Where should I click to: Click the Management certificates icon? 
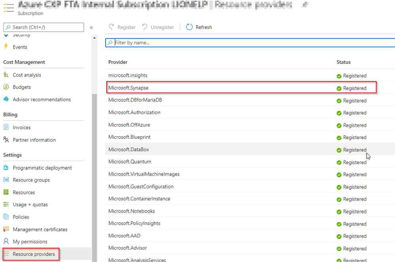(6, 229)
